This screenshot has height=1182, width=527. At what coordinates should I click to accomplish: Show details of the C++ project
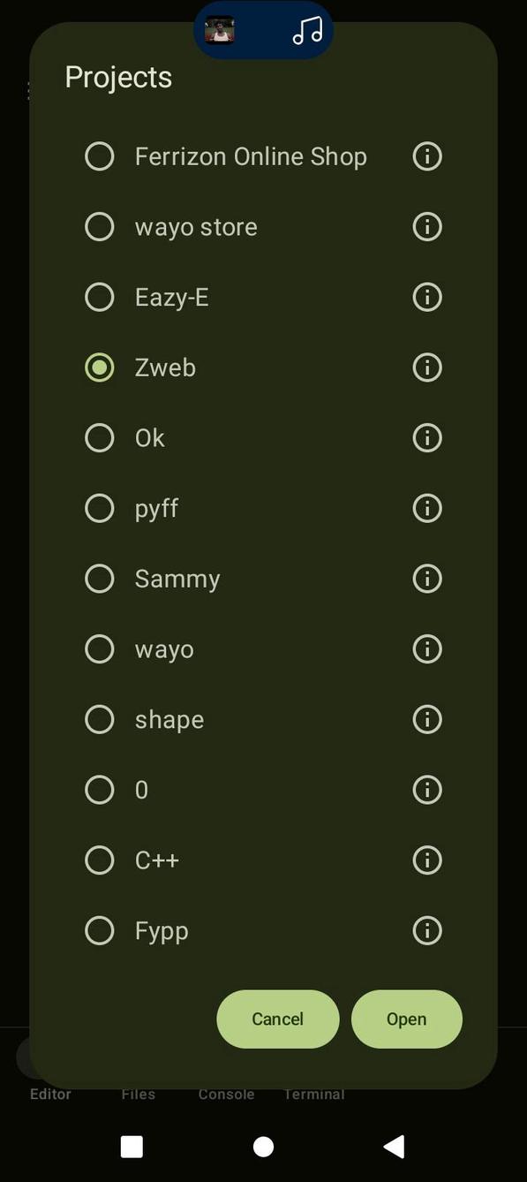[426, 860]
